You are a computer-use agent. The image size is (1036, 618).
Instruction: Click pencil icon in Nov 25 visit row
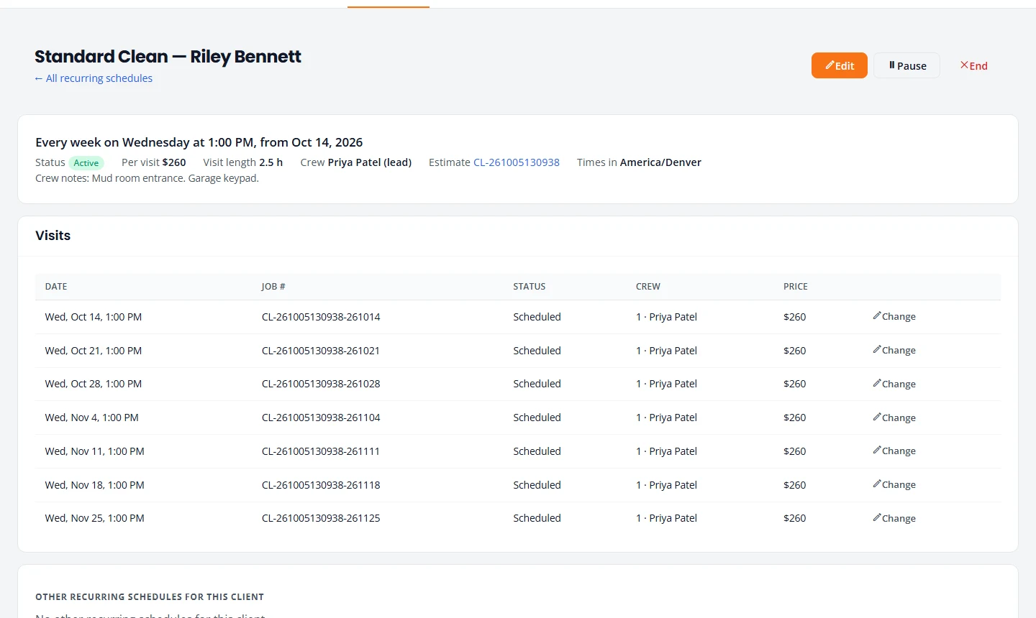point(877,518)
